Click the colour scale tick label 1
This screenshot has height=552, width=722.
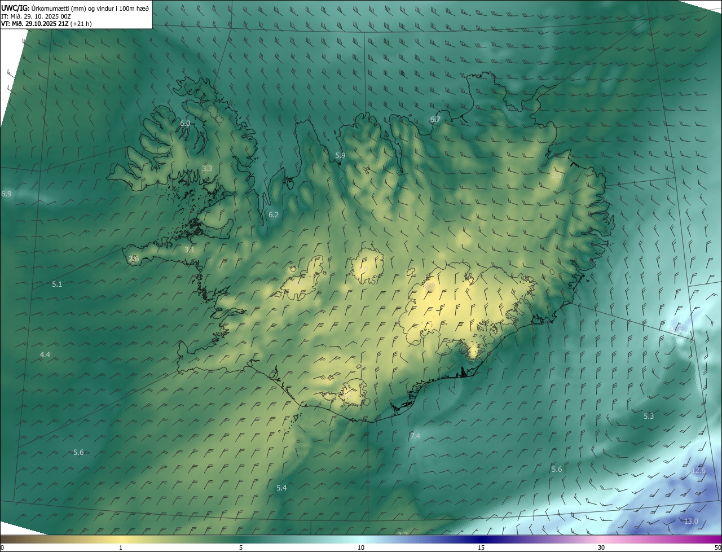tap(121, 547)
